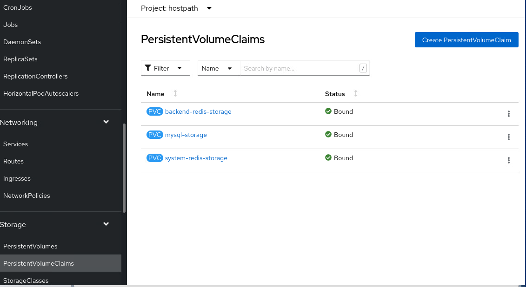
Task: Open the system-redis-storage claim details
Action: coord(196,158)
